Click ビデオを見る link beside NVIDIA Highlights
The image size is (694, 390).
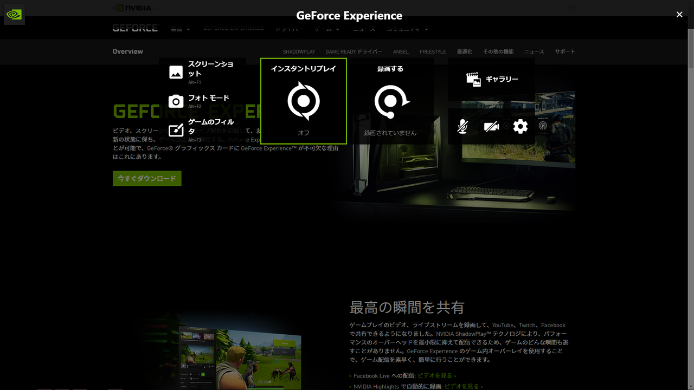tap(461, 387)
